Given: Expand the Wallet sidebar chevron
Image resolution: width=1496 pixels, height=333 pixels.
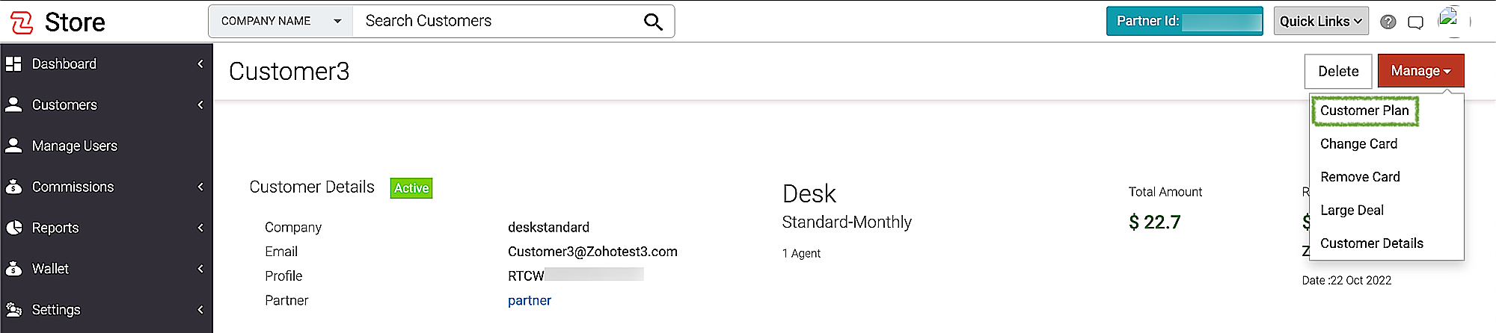Looking at the screenshot, I should pos(200,269).
